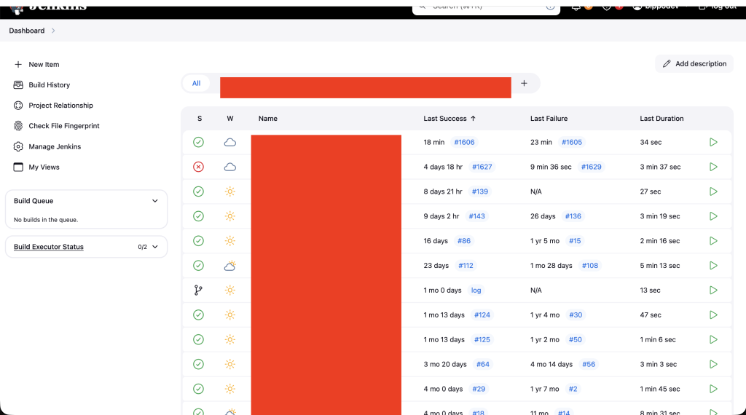Click partly cloudy icon in #112 row
The image size is (746, 415).
(229, 266)
